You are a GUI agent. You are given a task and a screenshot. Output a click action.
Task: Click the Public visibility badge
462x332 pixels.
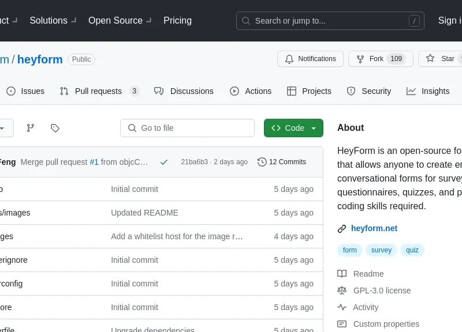(81, 59)
